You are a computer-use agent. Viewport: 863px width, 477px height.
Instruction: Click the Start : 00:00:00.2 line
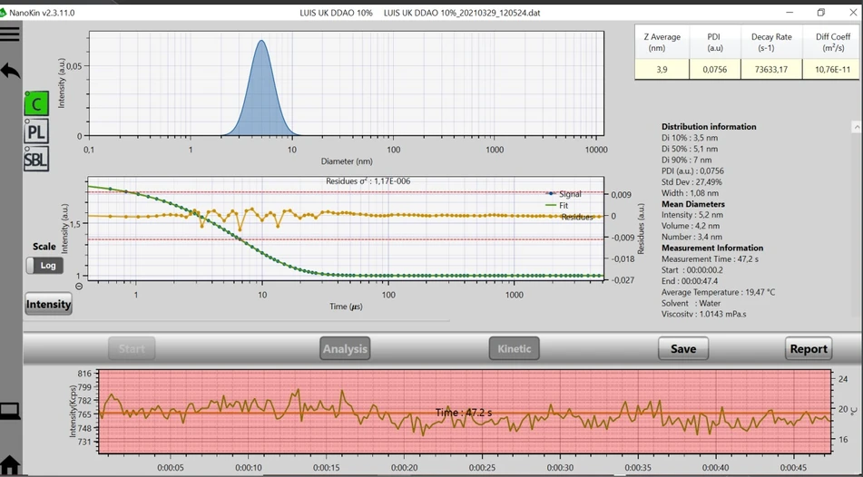point(692,269)
